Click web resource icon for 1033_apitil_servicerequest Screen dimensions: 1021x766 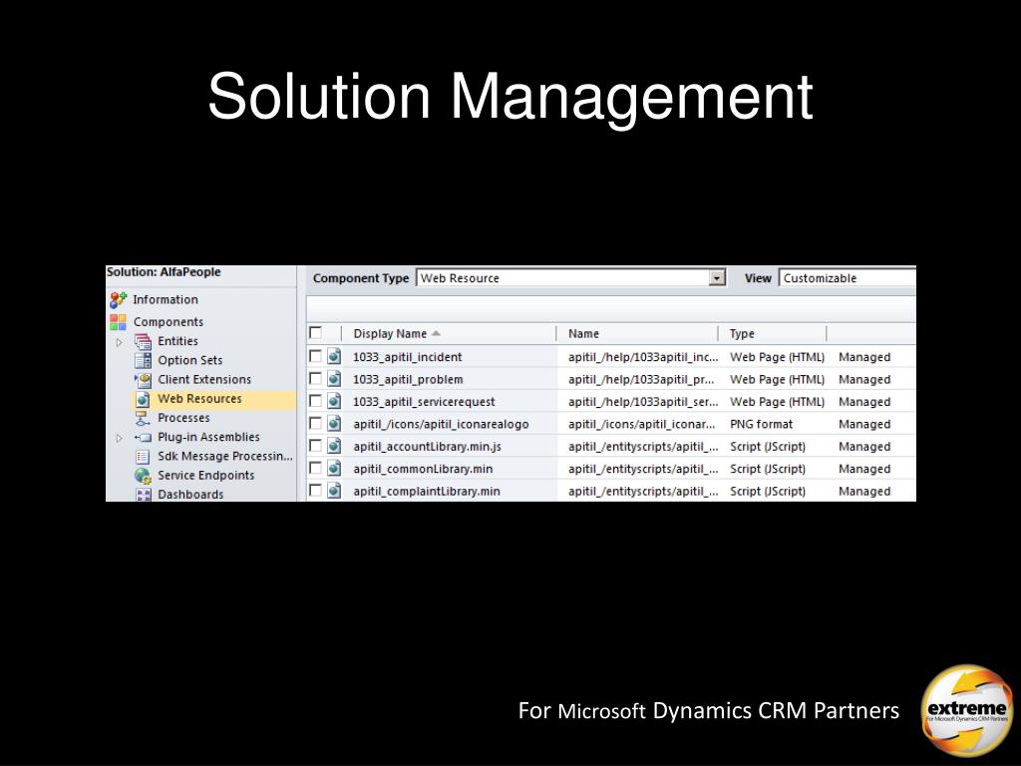pos(334,401)
